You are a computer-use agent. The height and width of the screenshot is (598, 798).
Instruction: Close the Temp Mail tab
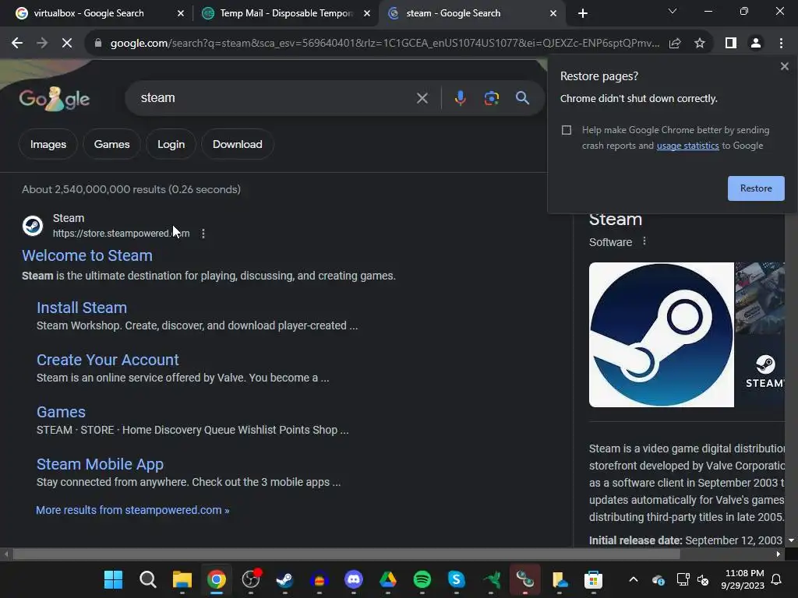[367, 13]
